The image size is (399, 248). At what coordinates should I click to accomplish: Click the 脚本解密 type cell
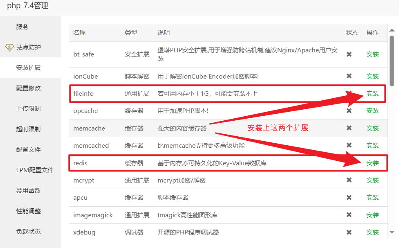137,76
